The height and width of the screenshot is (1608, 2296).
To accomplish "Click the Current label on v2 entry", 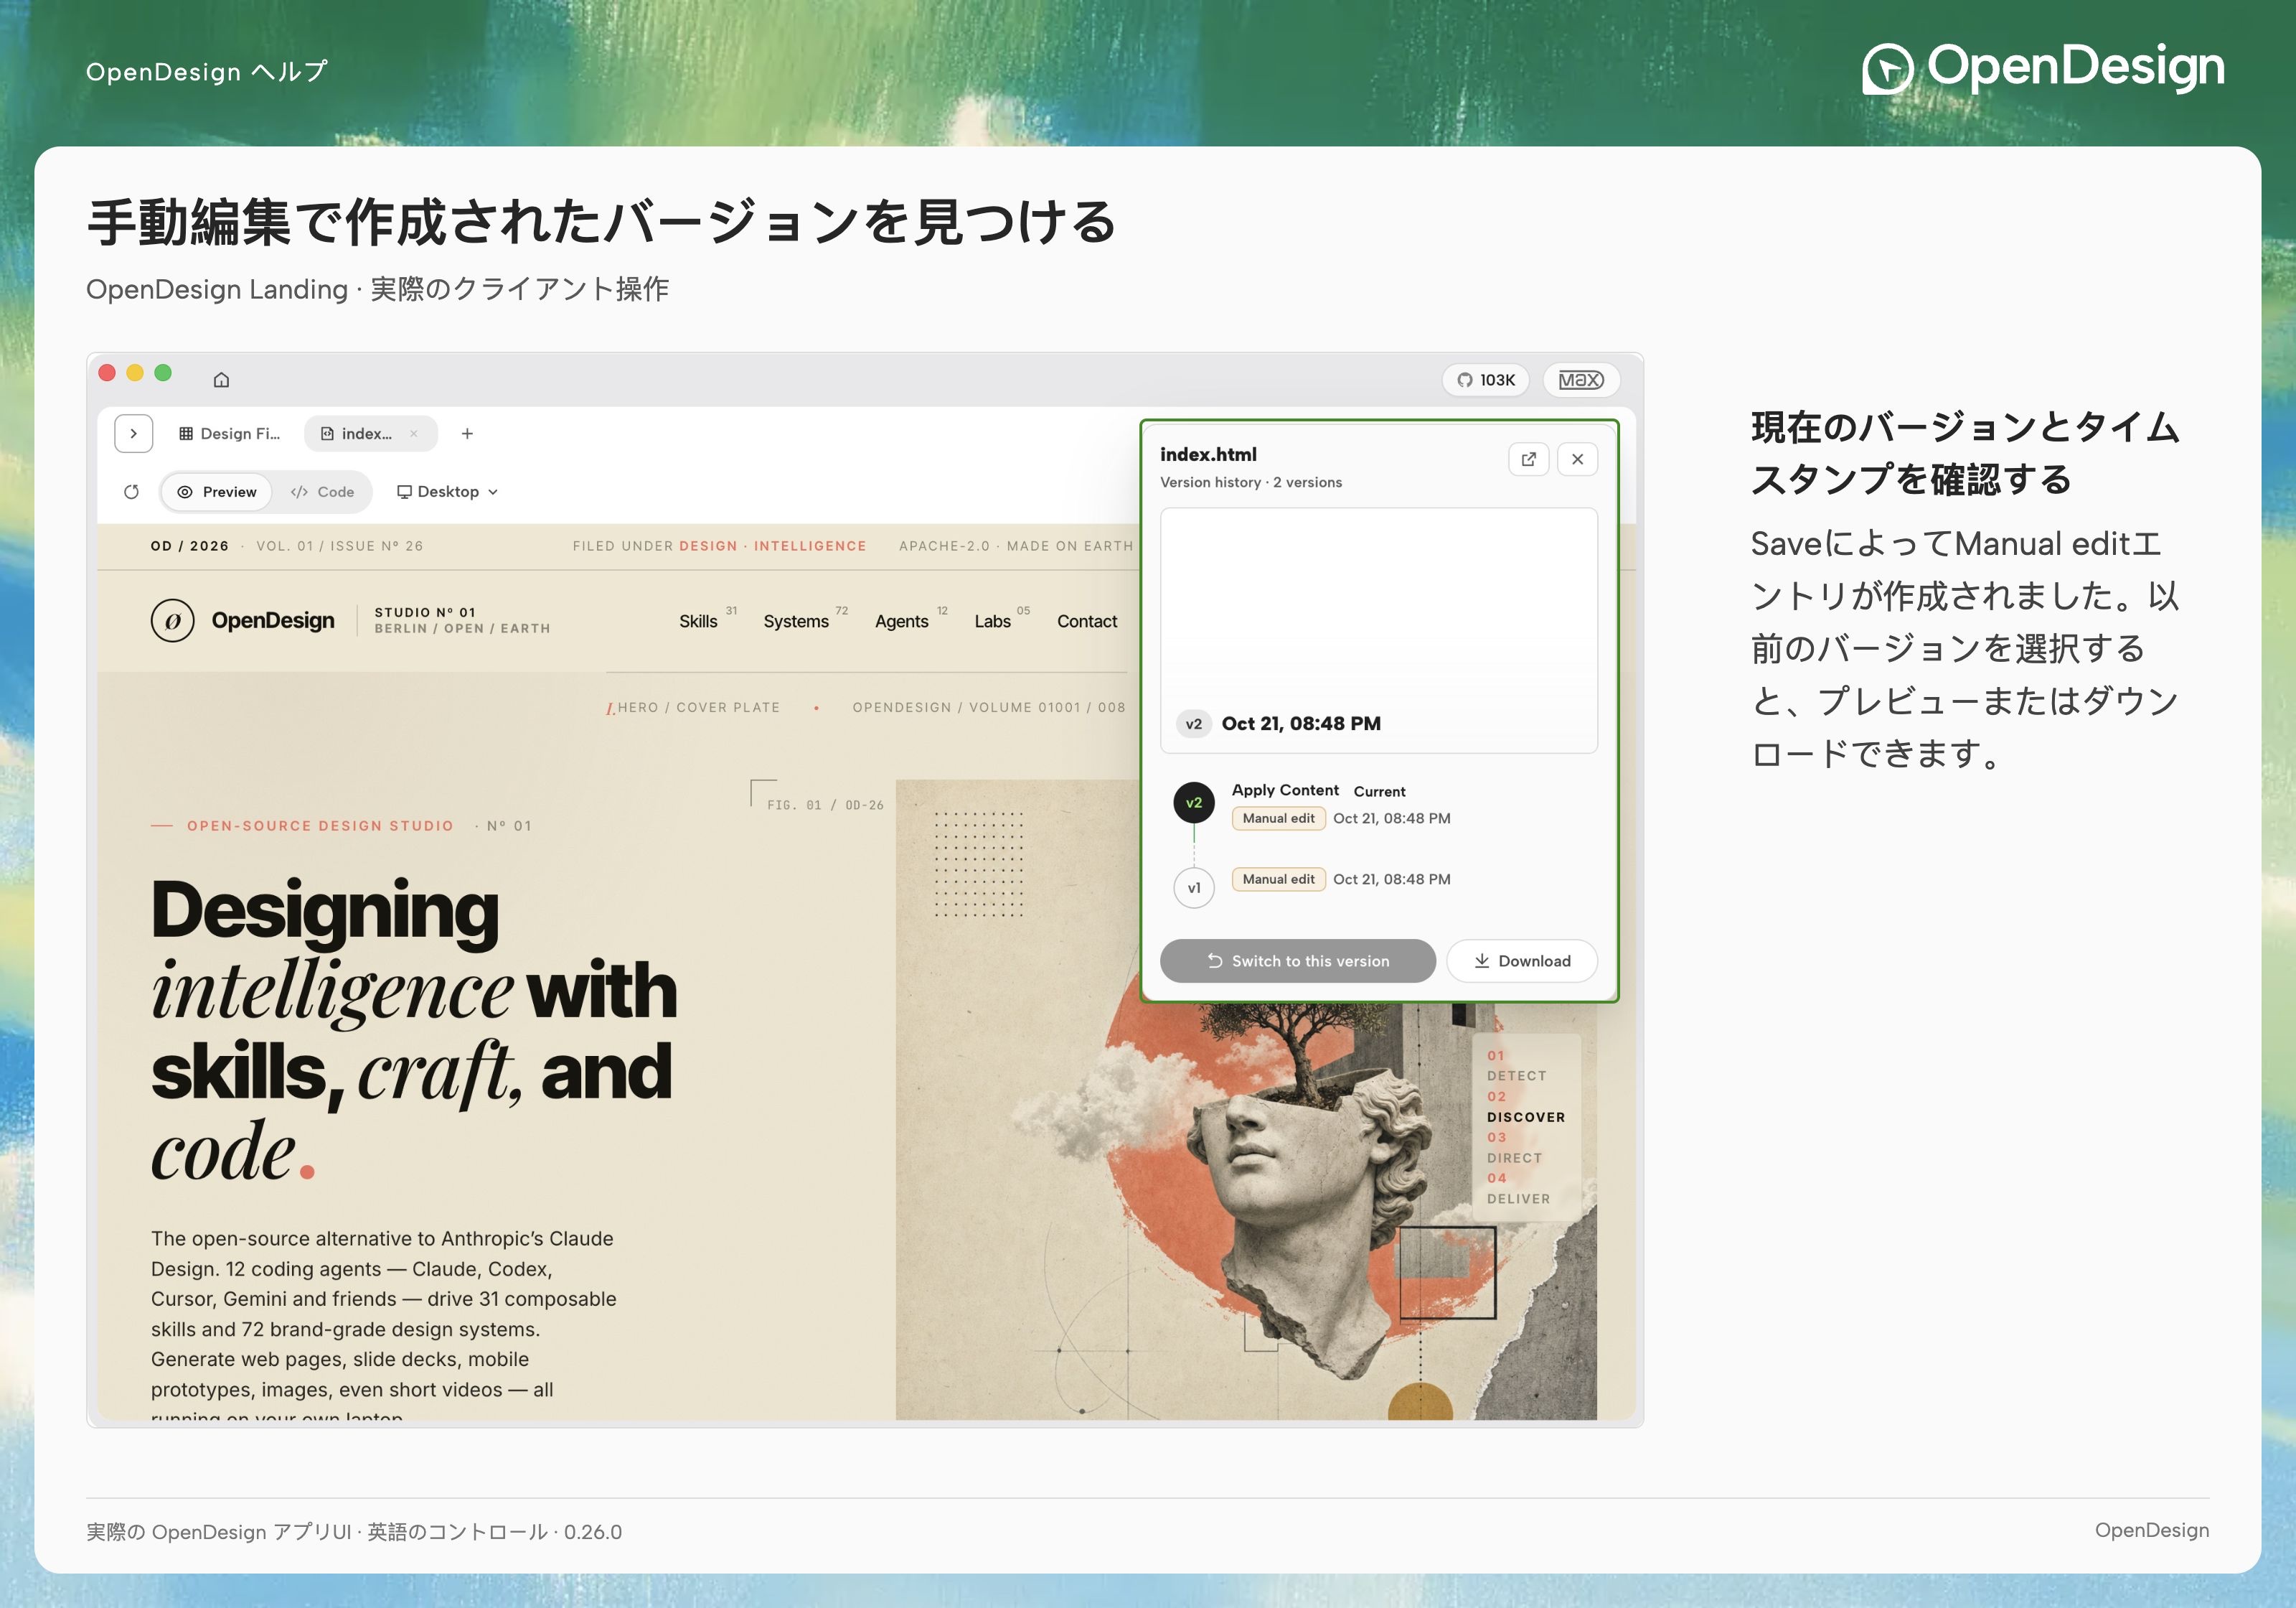I will point(1379,792).
